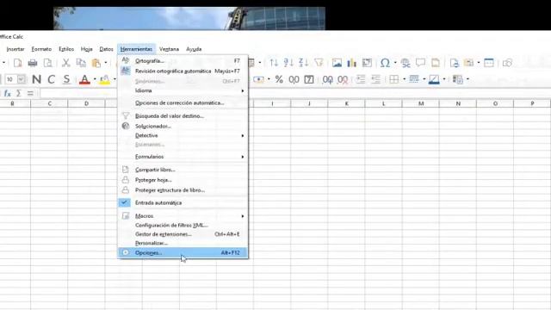Open the font color dropdown arrow
This screenshot has width=551, height=310.
(95, 79)
